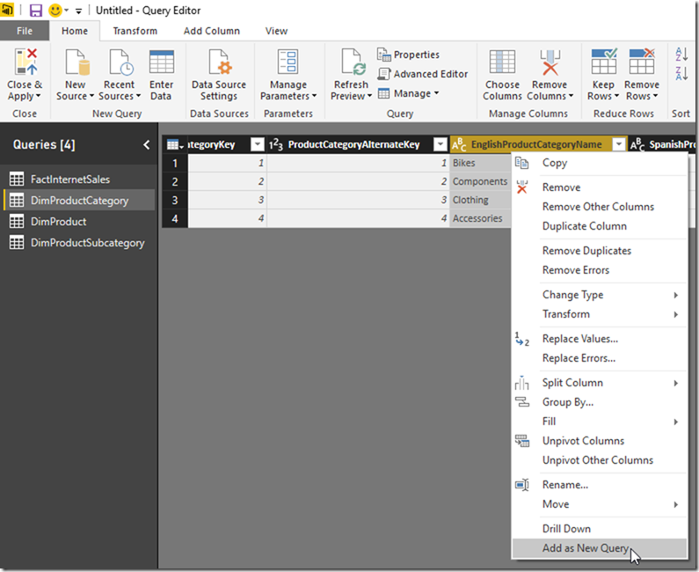The height and width of the screenshot is (572, 699).
Task: Select the DimProductCategory query
Action: coord(79,201)
